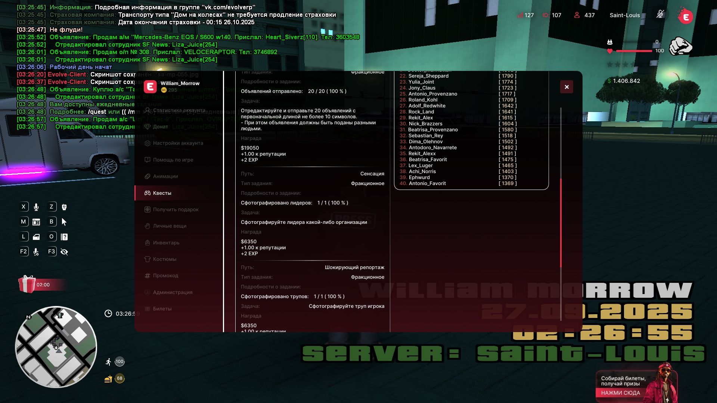
Task: Click the circular minimap radar
Action: click(x=56, y=347)
